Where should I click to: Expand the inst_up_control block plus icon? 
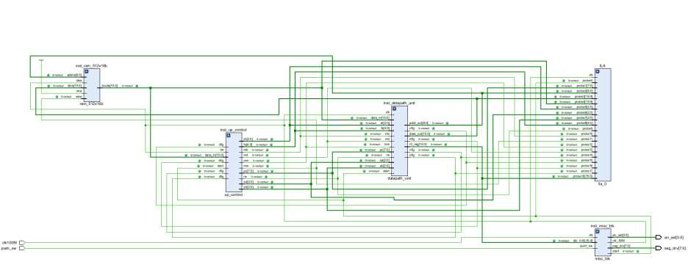pos(229,136)
